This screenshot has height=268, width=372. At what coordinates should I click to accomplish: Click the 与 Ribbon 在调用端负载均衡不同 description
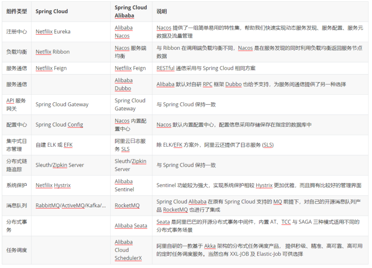pyautogui.click(x=259, y=52)
